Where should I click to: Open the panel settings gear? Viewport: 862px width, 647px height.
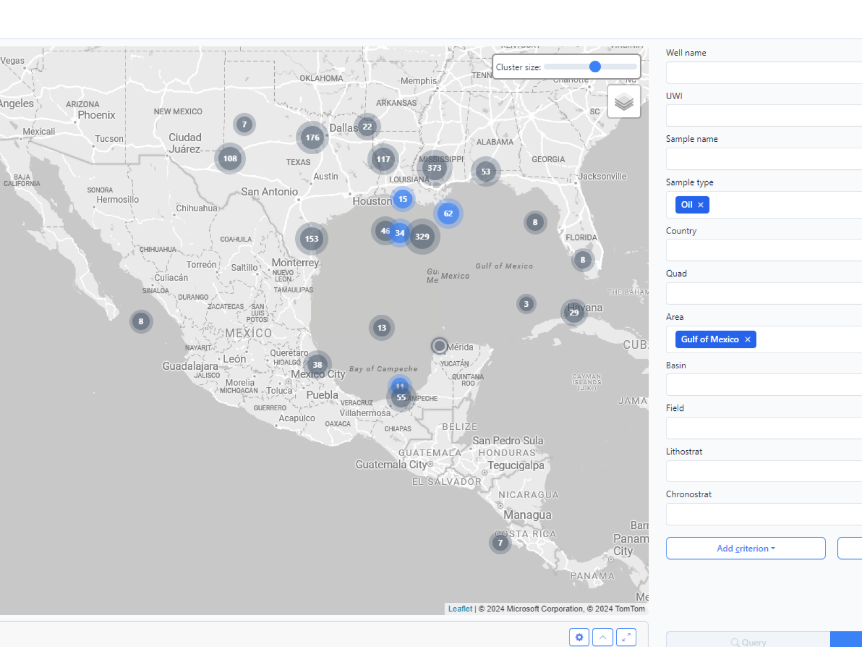[x=579, y=637]
